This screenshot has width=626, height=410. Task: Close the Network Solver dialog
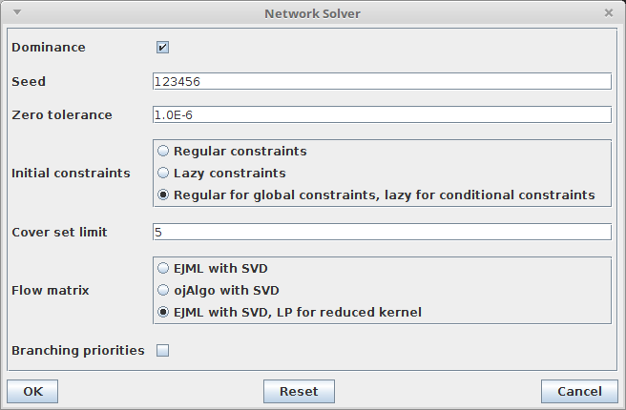pyautogui.click(x=609, y=13)
